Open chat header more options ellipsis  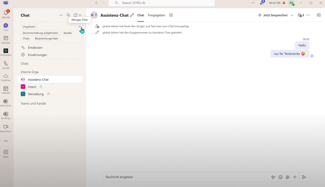[308, 15]
